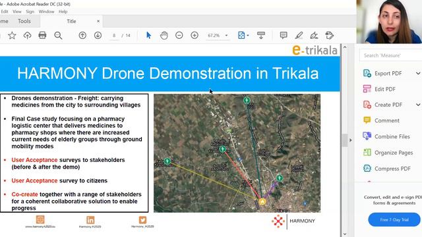Go to next page arrow
The height and width of the screenshot is (237, 422).
[98, 35]
